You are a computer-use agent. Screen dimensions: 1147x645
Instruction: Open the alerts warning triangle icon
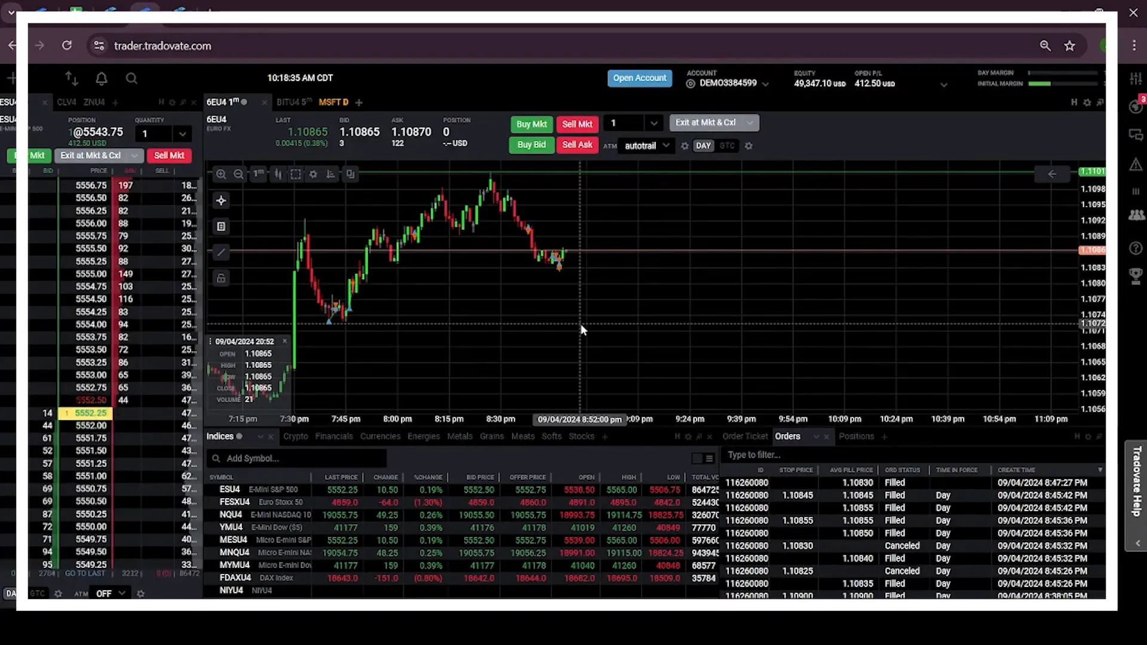pos(1136,164)
